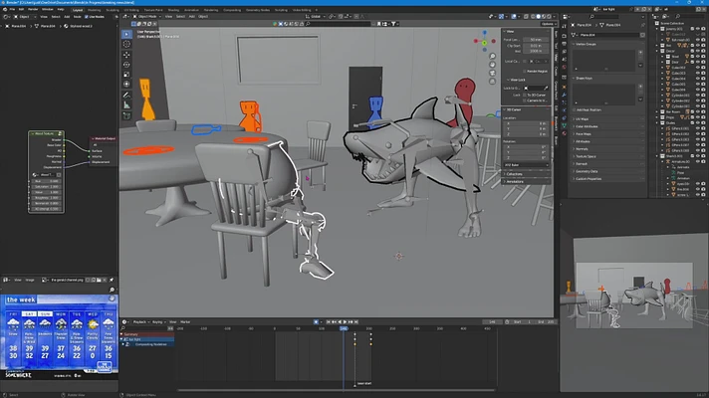Select the Annotate tool in viewport toolbar
This screenshot has height=398, width=709.
coord(126,96)
